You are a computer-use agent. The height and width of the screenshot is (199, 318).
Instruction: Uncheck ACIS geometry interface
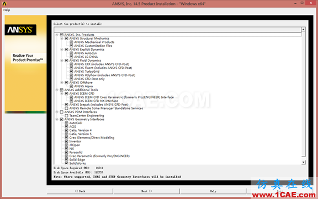click(66, 127)
